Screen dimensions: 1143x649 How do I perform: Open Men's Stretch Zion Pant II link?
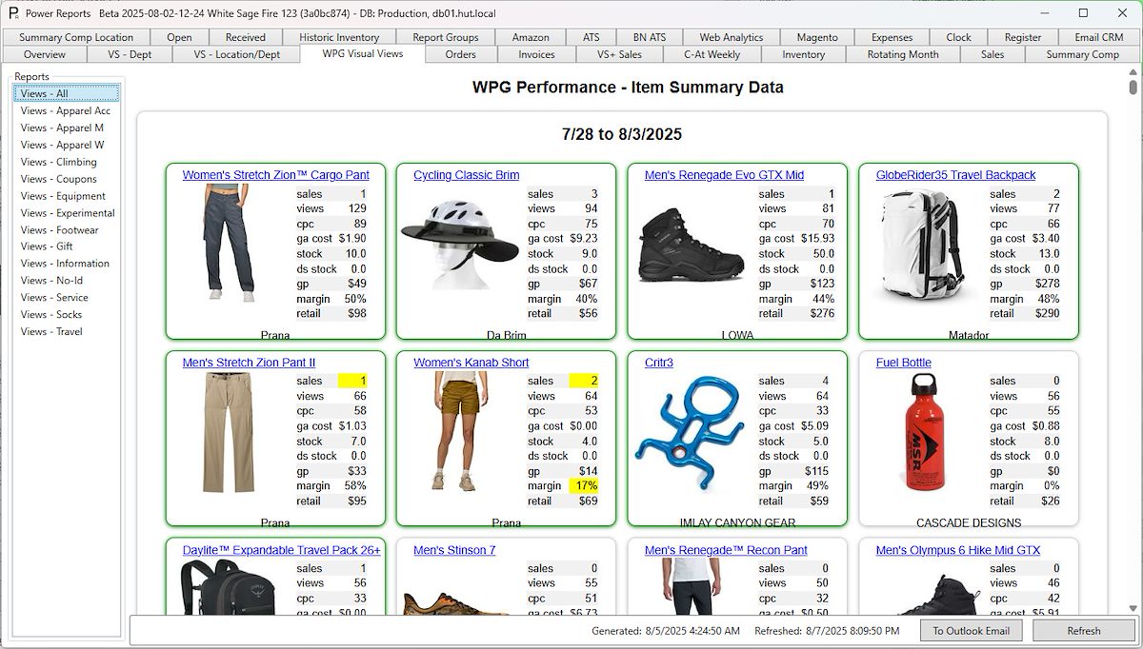[249, 363]
